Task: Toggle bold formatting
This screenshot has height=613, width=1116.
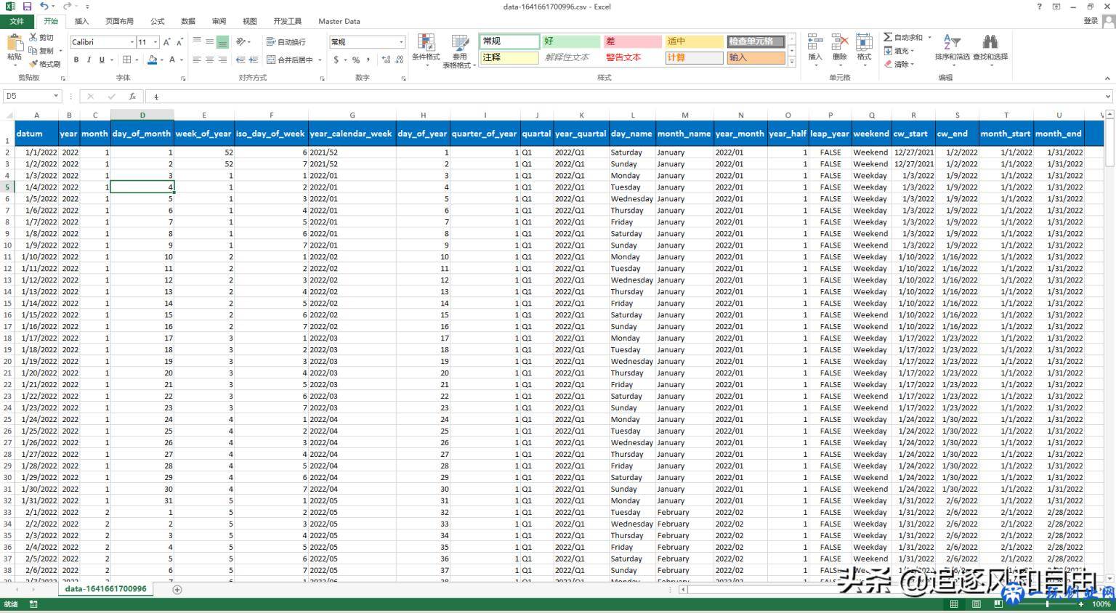Action: coord(76,60)
